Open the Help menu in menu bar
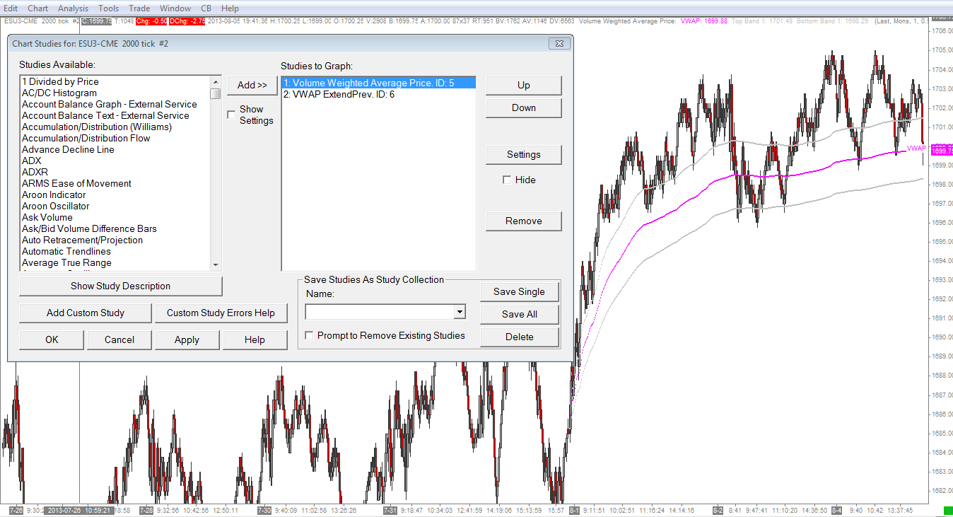The image size is (953, 517). [230, 8]
